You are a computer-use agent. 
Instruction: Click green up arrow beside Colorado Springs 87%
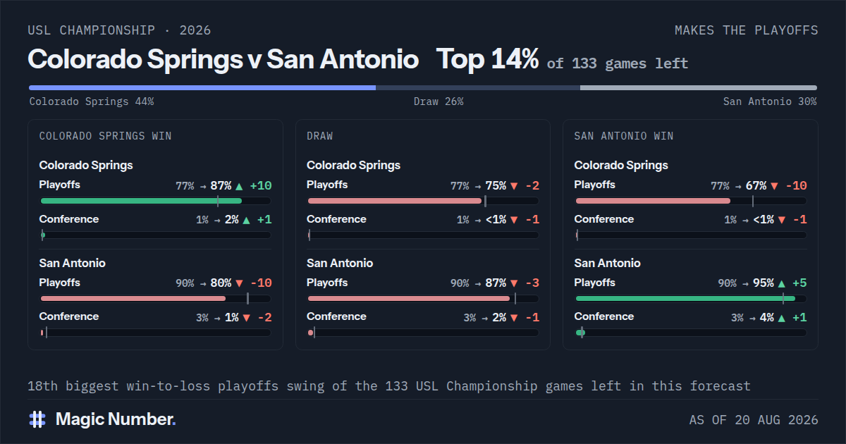tap(239, 186)
